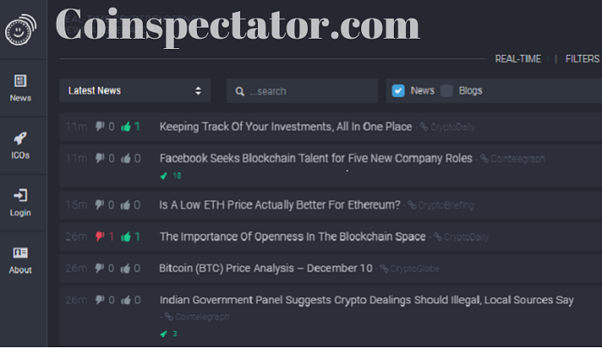Click the Login sidebar icon
The height and width of the screenshot is (348, 602).
coord(21,201)
